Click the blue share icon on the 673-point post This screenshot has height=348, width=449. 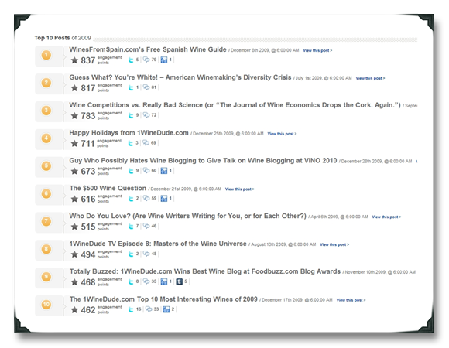click(x=164, y=171)
